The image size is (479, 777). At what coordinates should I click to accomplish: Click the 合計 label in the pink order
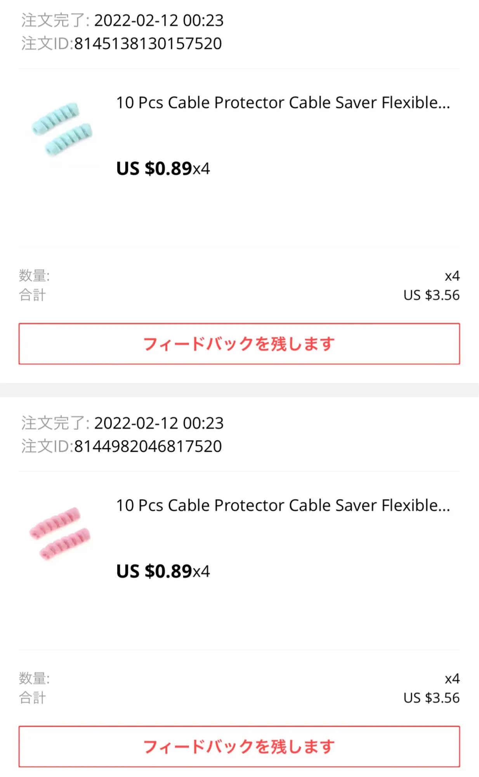33,698
